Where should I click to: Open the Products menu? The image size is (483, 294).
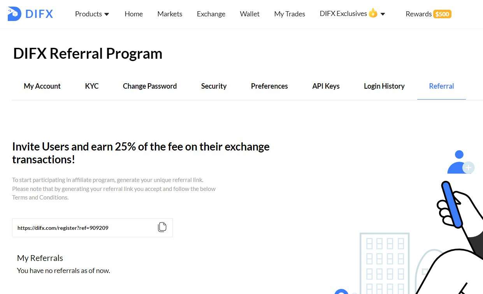click(88, 14)
